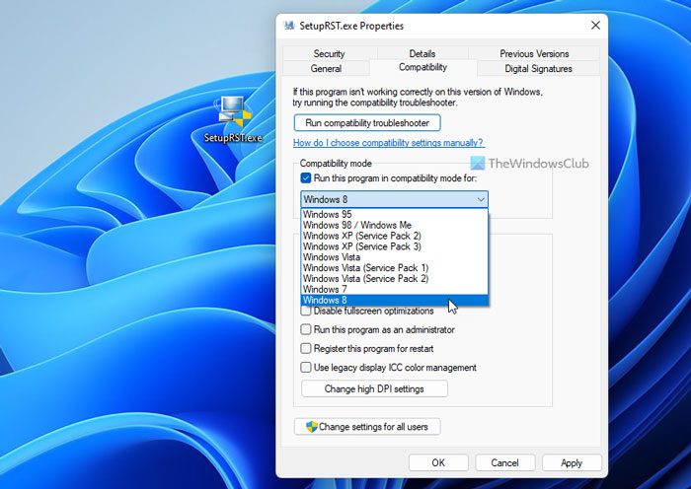Check Register this program for restart

[x=306, y=349]
